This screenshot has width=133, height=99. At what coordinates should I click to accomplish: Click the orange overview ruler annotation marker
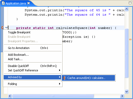tap(130, 40)
